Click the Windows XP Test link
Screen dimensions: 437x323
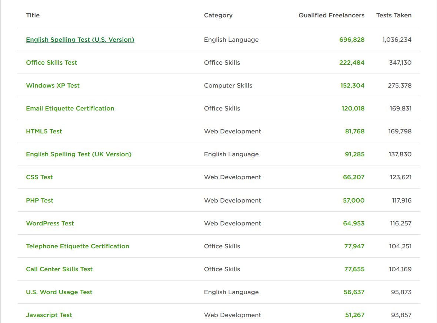[53, 85]
